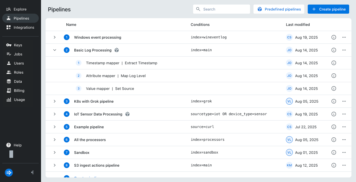Open Predefined pipelines

(x=279, y=9)
